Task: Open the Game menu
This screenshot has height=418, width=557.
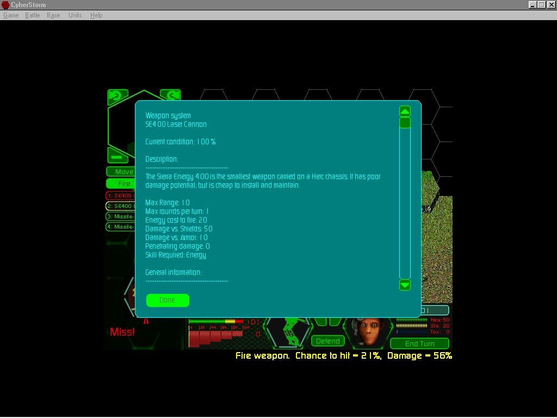Action: (11, 15)
